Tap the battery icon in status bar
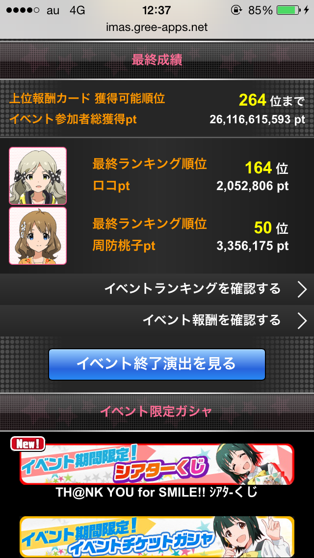 (288, 10)
